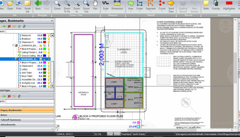Image resolution: width=240 pixels, height=137 pixels.
Task: Collapse the Pages, Bookmarks panel chevron
Action: point(52,21)
